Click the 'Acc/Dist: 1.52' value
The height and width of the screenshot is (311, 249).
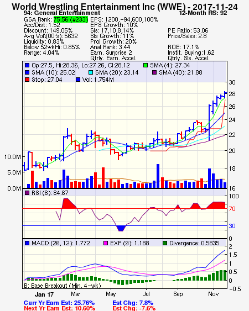[x=42, y=25]
